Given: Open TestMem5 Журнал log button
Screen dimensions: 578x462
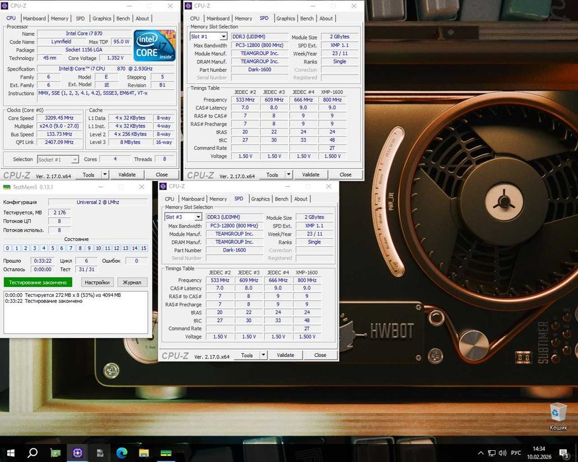Looking at the screenshot, I should [x=132, y=282].
